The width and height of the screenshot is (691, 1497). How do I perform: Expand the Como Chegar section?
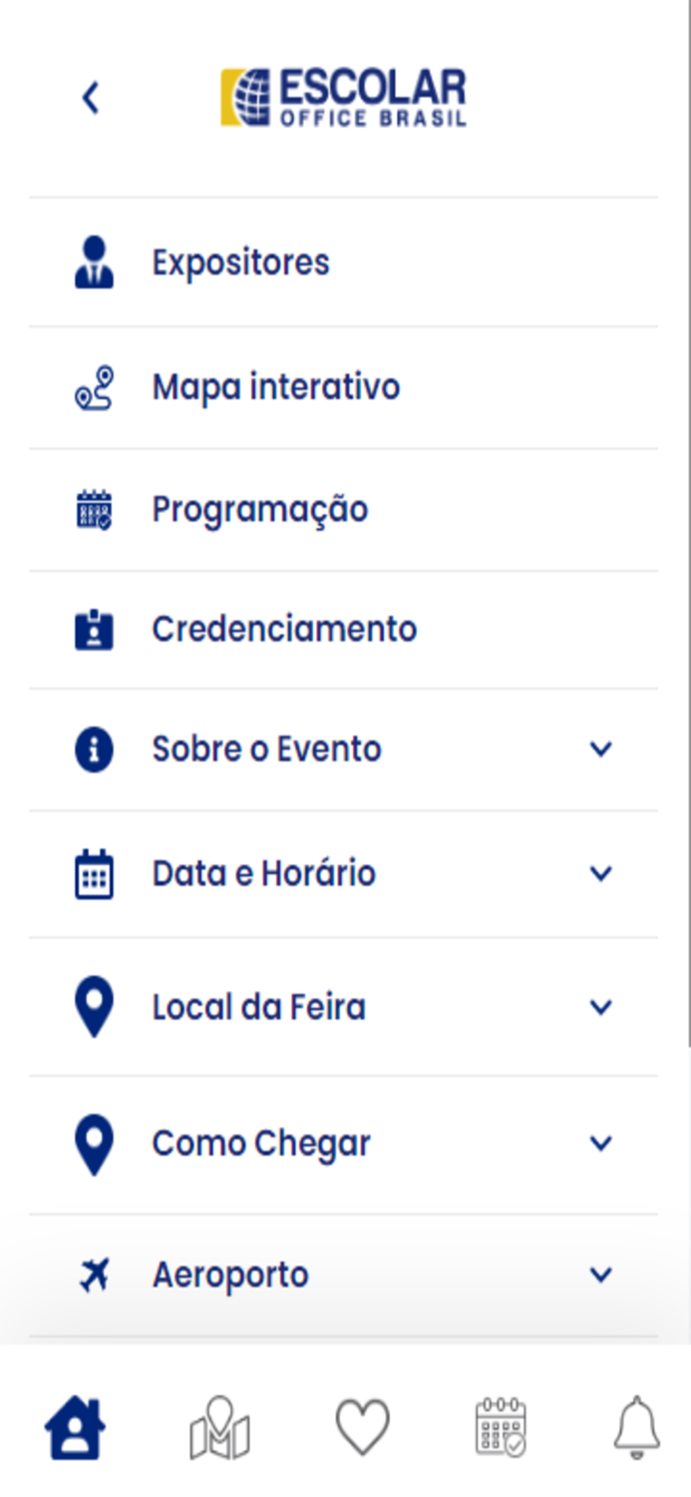[x=600, y=1142]
